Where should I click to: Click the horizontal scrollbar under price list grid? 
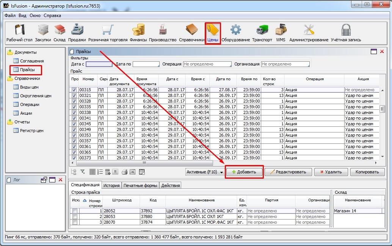(144, 163)
